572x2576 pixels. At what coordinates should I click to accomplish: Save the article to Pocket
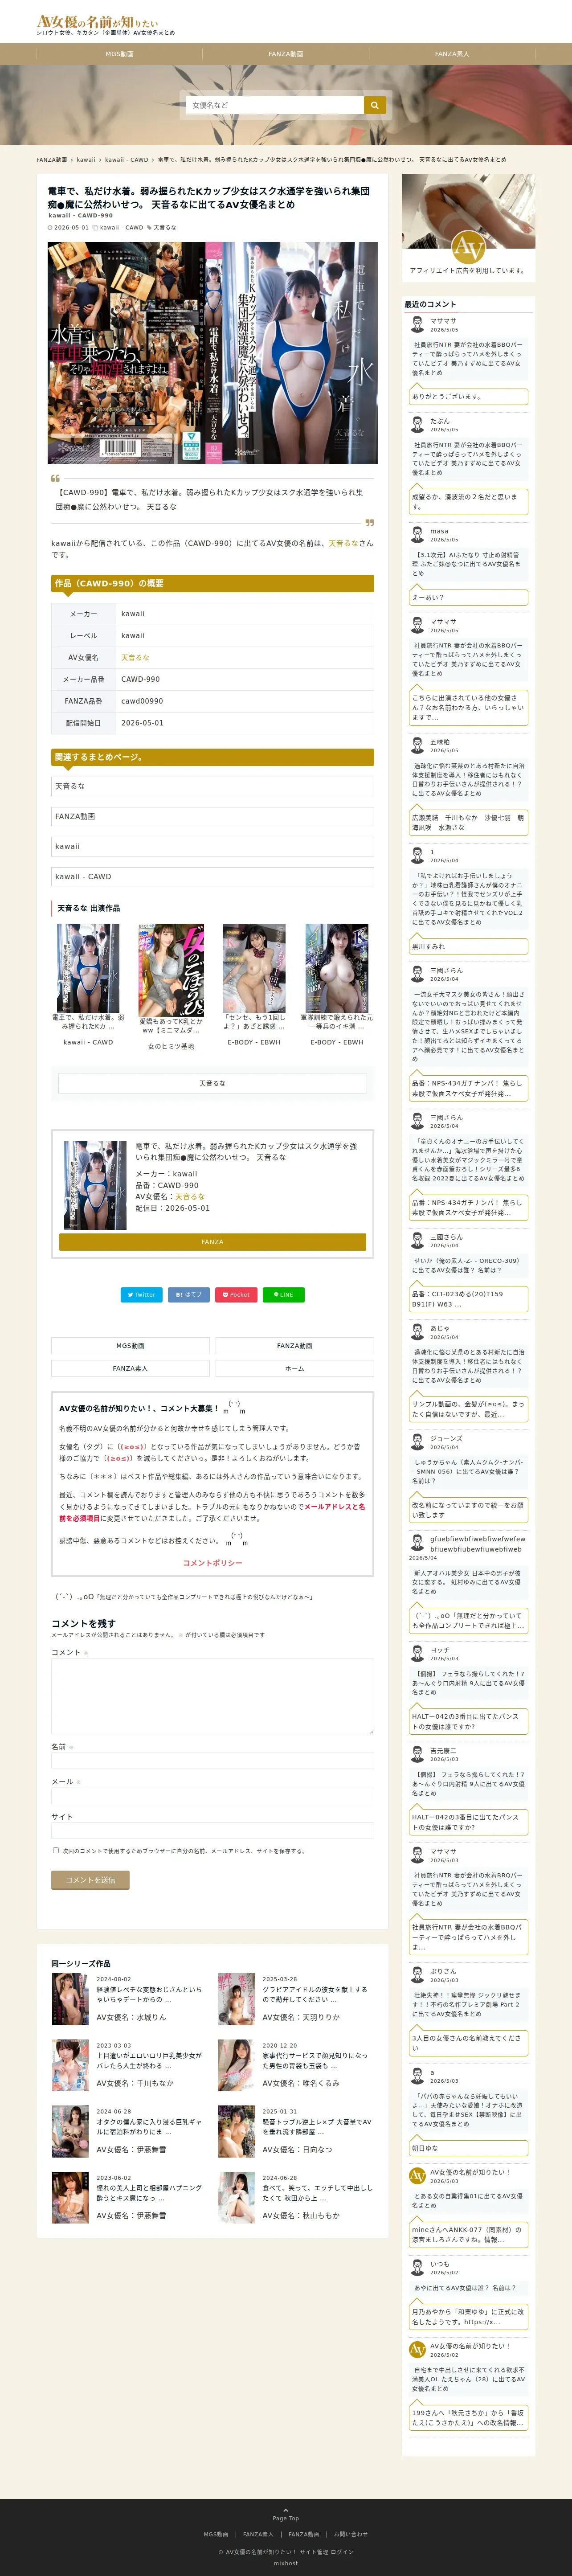236,1294
